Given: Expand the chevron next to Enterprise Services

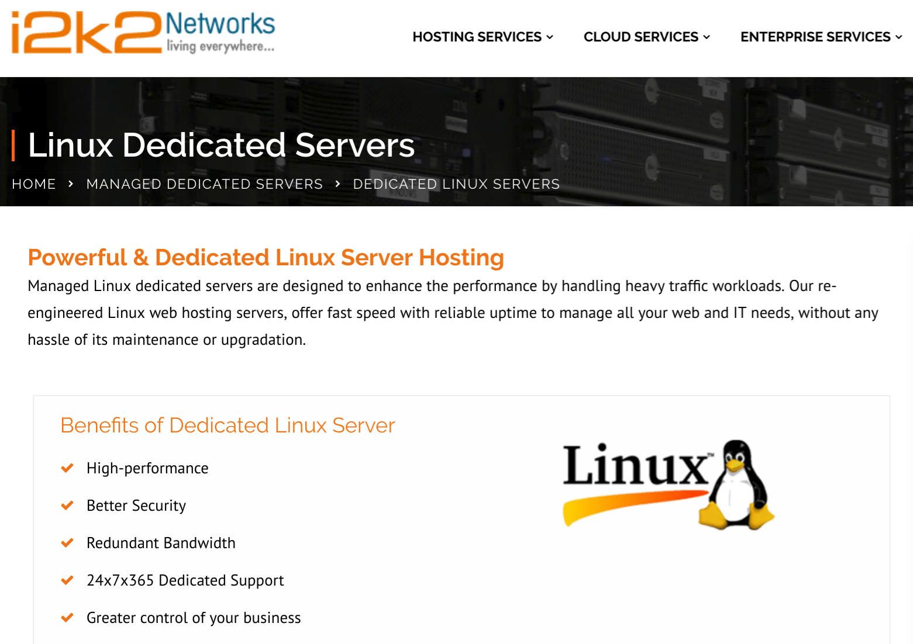Looking at the screenshot, I should (x=898, y=37).
